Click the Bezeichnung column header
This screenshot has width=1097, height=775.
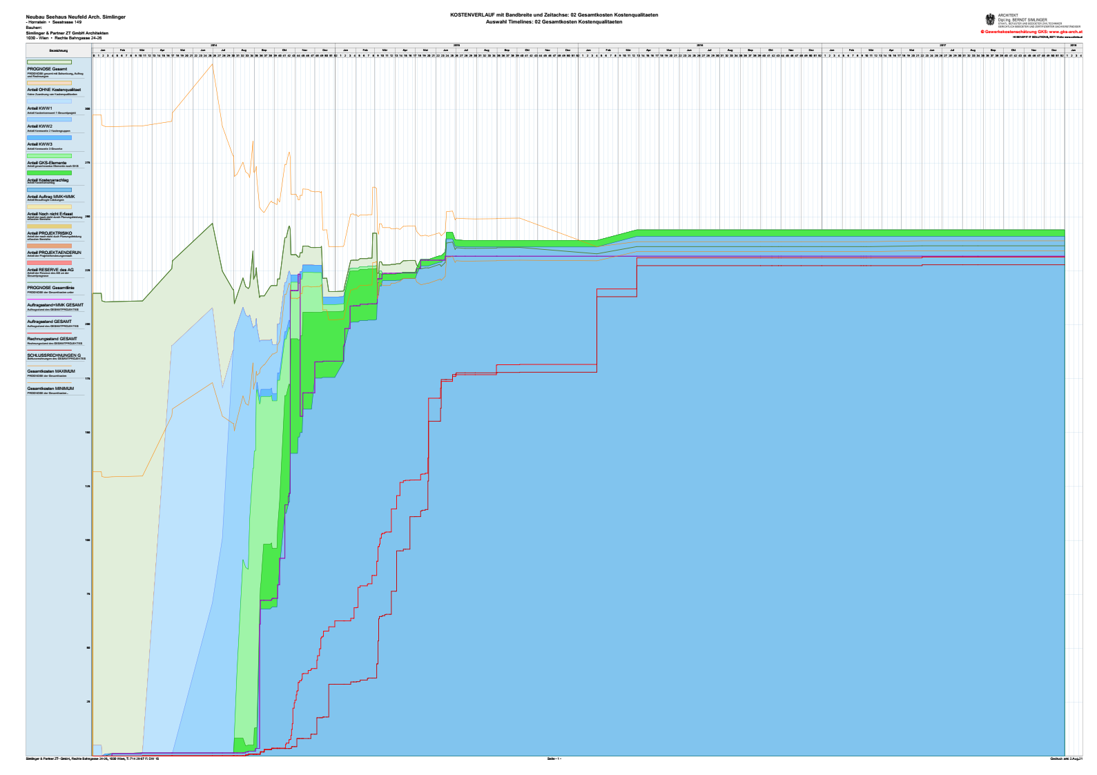[x=59, y=50]
